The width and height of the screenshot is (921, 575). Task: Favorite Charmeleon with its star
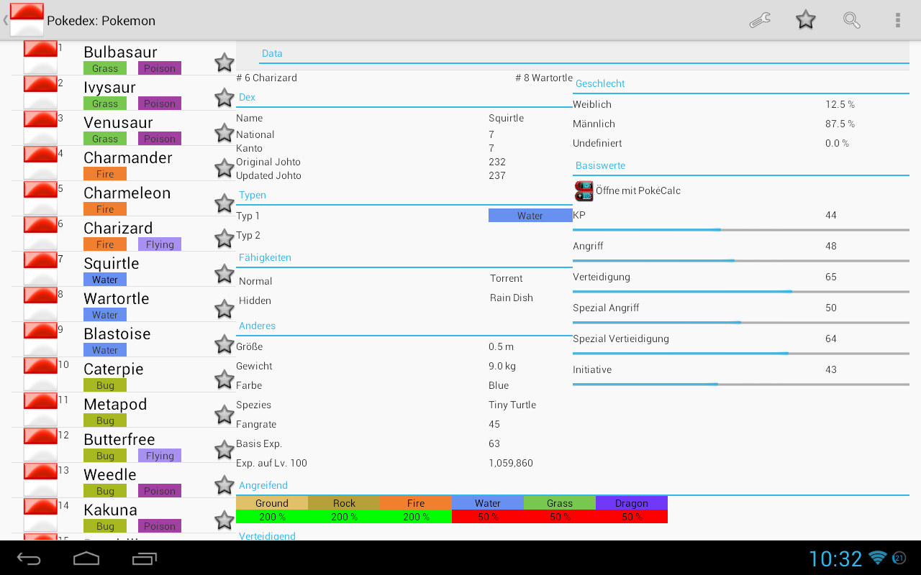point(224,203)
